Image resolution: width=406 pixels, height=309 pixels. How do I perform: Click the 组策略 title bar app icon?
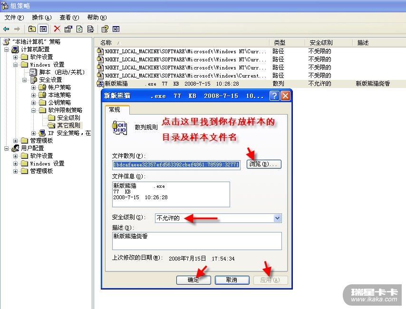click(x=4, y=5)
